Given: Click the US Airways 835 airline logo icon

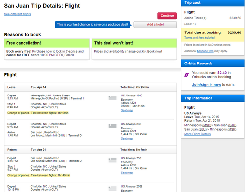Looking at the screenshot, I should [112, 126].
